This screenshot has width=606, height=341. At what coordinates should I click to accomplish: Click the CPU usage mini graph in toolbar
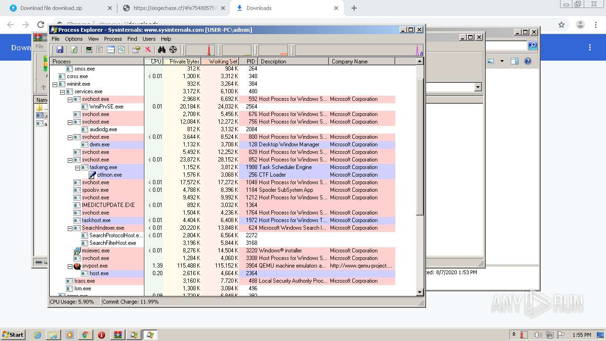click(x=200, y=50)
